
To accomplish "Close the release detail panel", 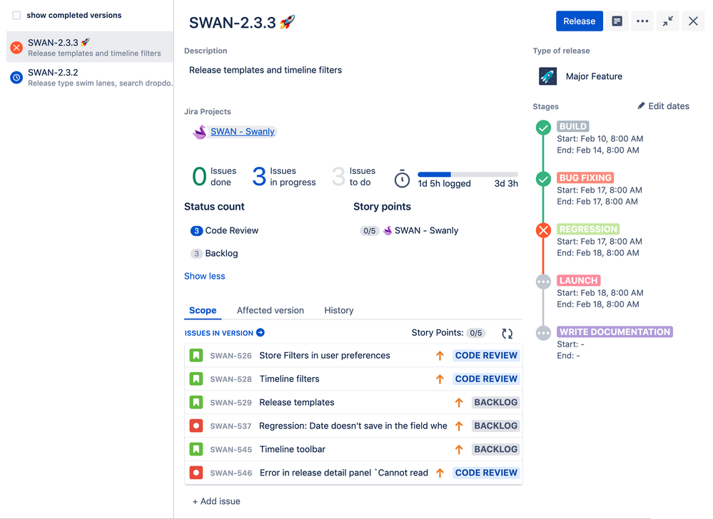I will point(693,21).
